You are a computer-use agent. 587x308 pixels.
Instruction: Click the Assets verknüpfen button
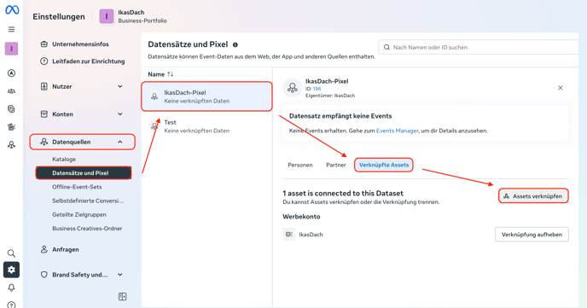(x=533, y=196)
